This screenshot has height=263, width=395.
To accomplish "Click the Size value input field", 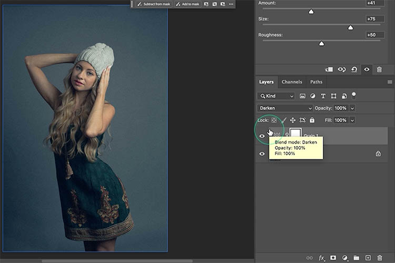I will click(374, 19).
